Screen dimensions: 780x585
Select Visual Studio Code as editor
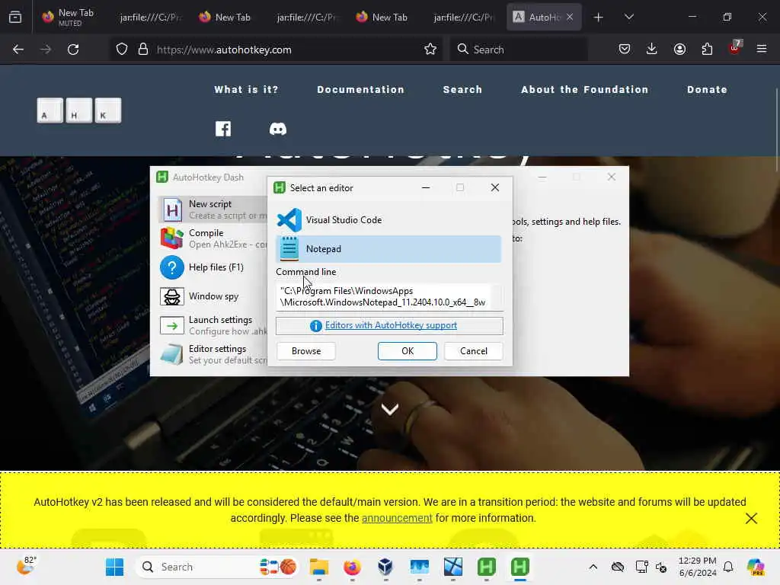[388, 220]
